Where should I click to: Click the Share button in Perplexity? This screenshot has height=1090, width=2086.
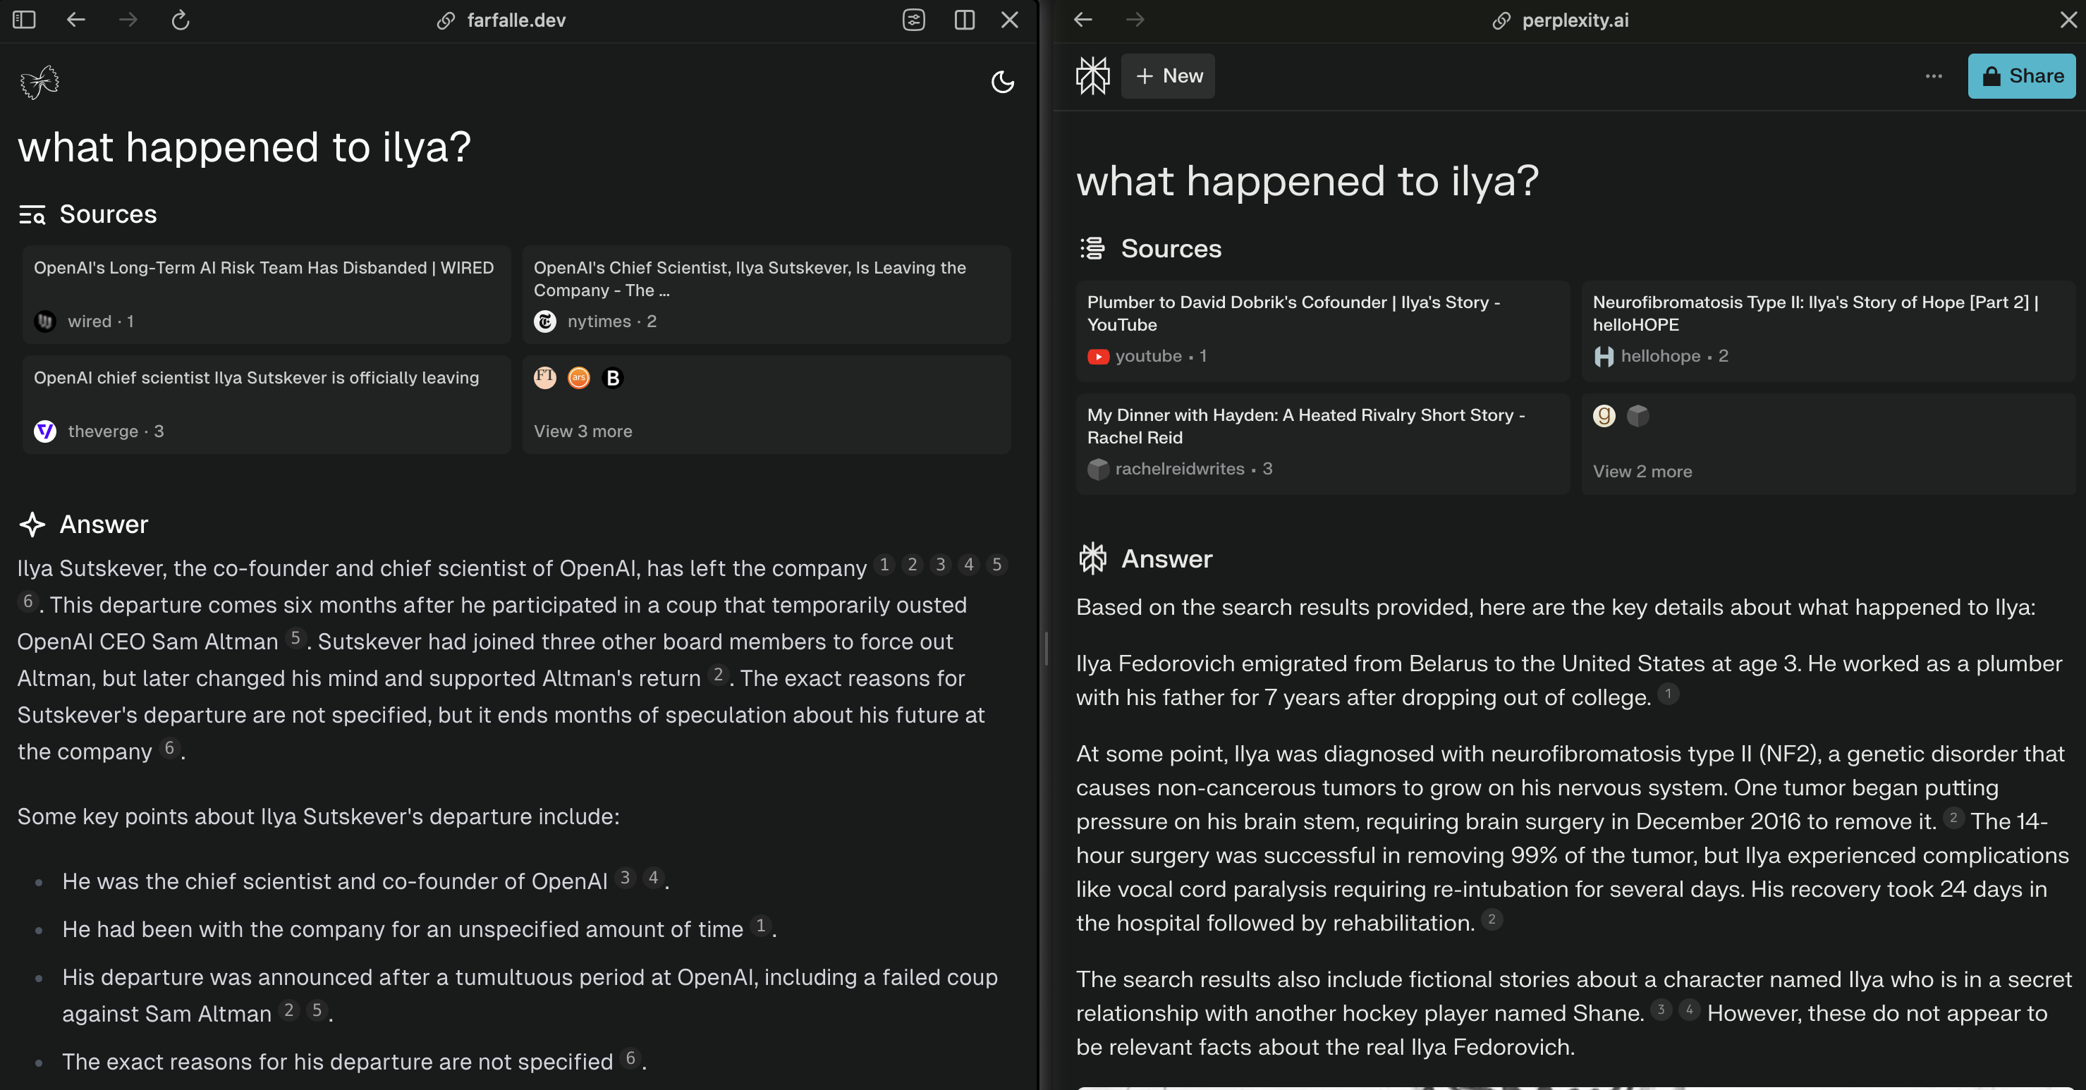point(2022,76)
